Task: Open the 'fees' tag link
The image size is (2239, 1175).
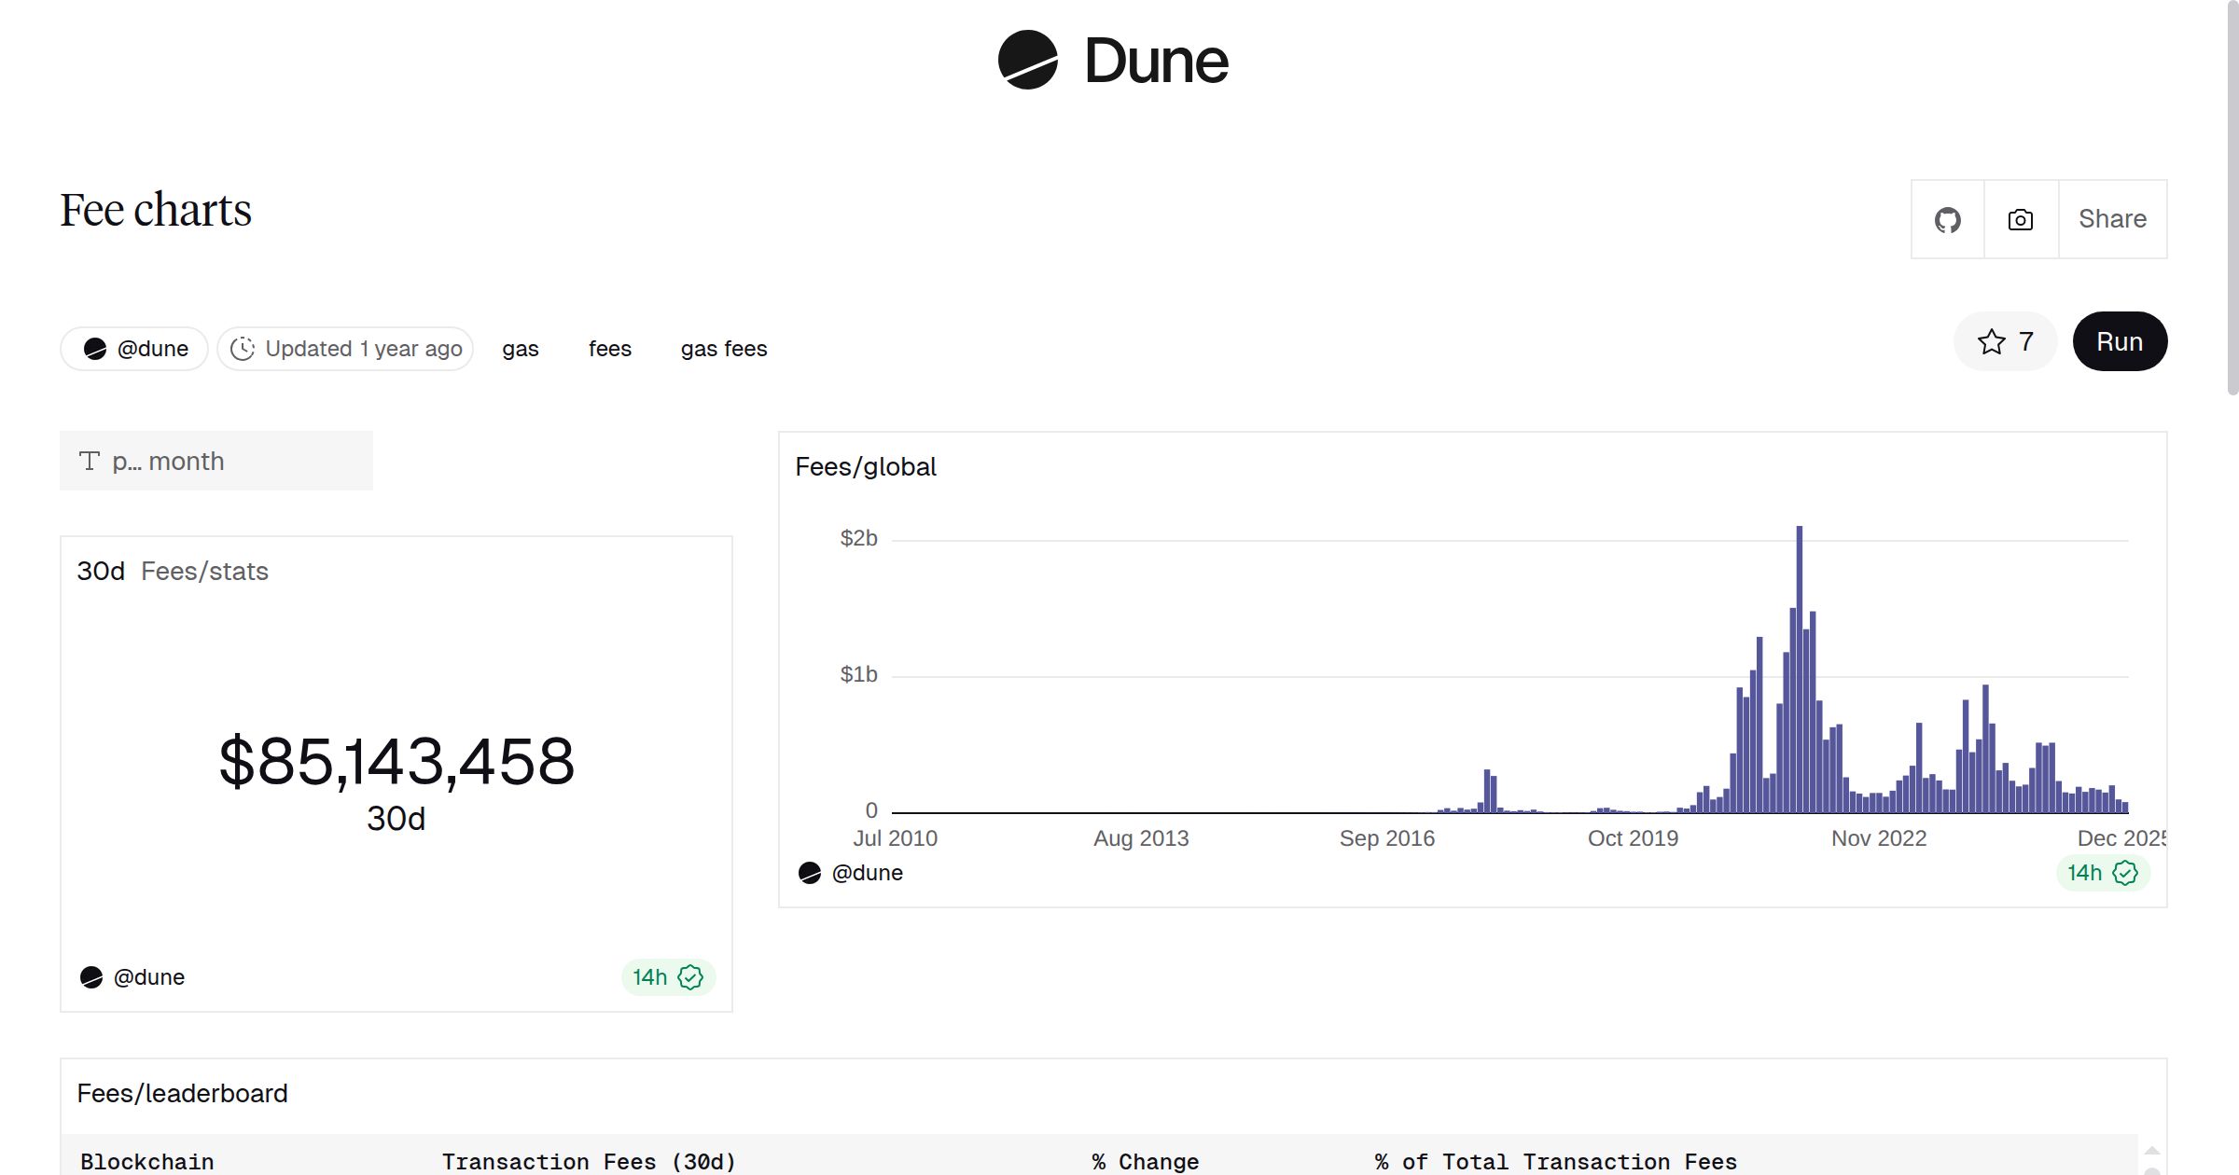Action: click(x=609, y=348)
